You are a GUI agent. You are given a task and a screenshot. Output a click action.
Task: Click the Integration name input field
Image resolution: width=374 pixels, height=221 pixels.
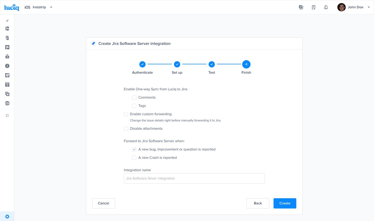pos(194,178)
